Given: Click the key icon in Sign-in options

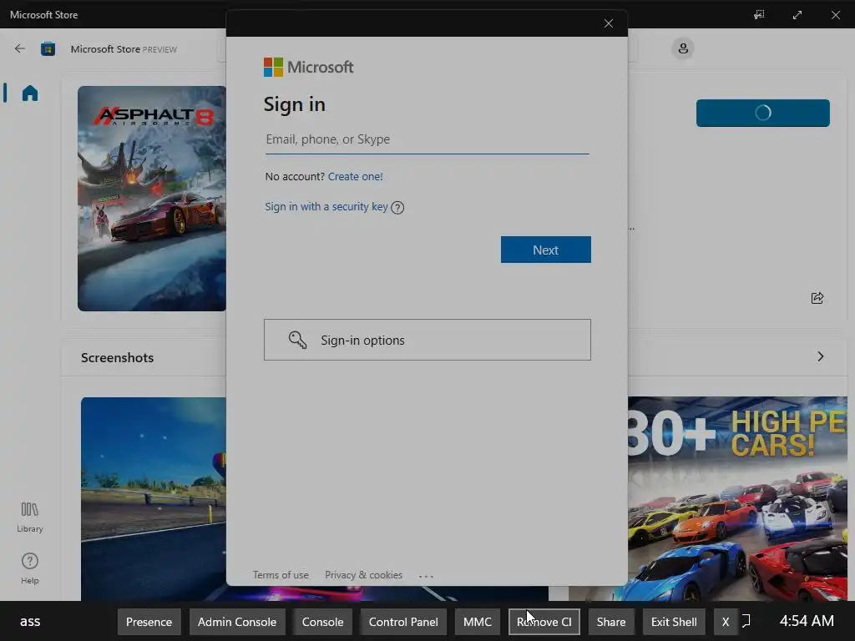Looking at the screenshot, I should pyautogui.click(x=298, y=340).
